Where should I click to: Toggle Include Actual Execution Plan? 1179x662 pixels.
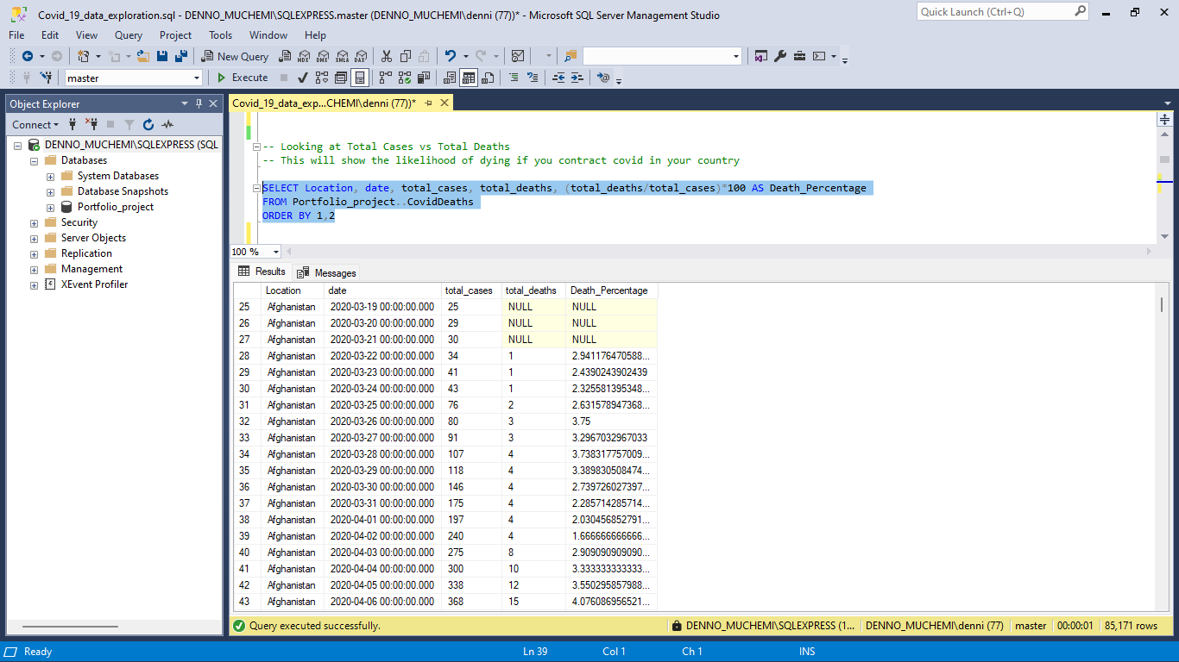pyautogui.click(x=386, y=78)
